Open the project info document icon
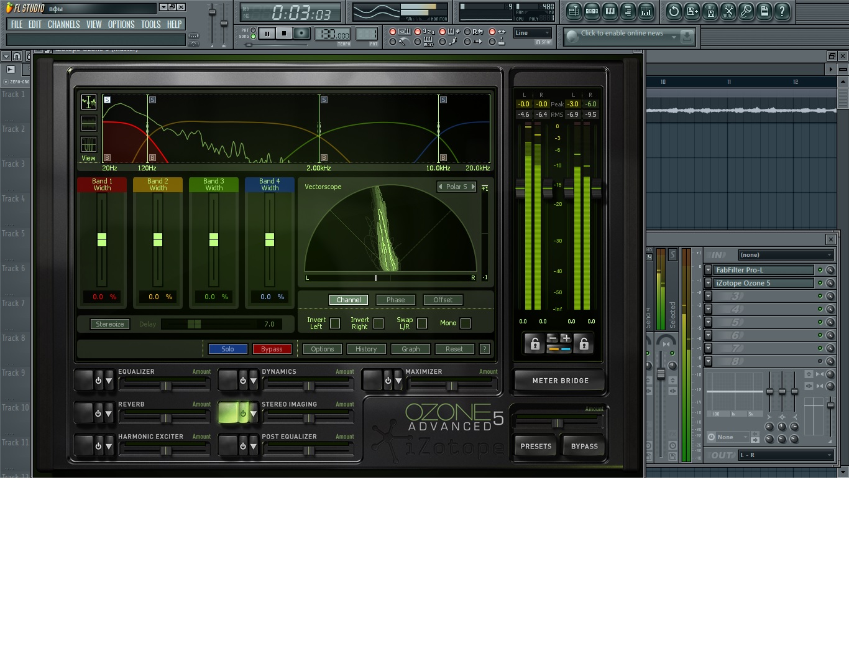The image size is (849, 645). pos(764,11)
